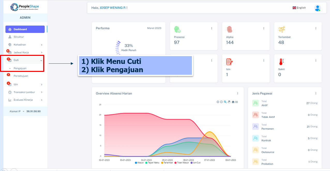Reset chart zoom with home icon

coord(233,102)
